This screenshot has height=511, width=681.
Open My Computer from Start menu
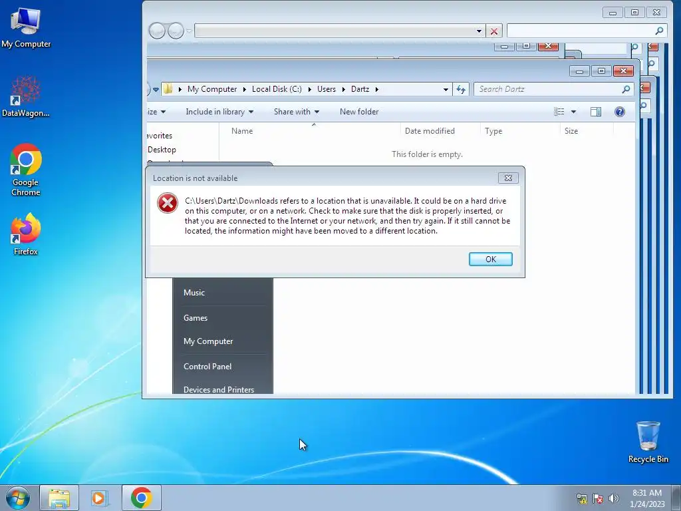tap(208, 341)
